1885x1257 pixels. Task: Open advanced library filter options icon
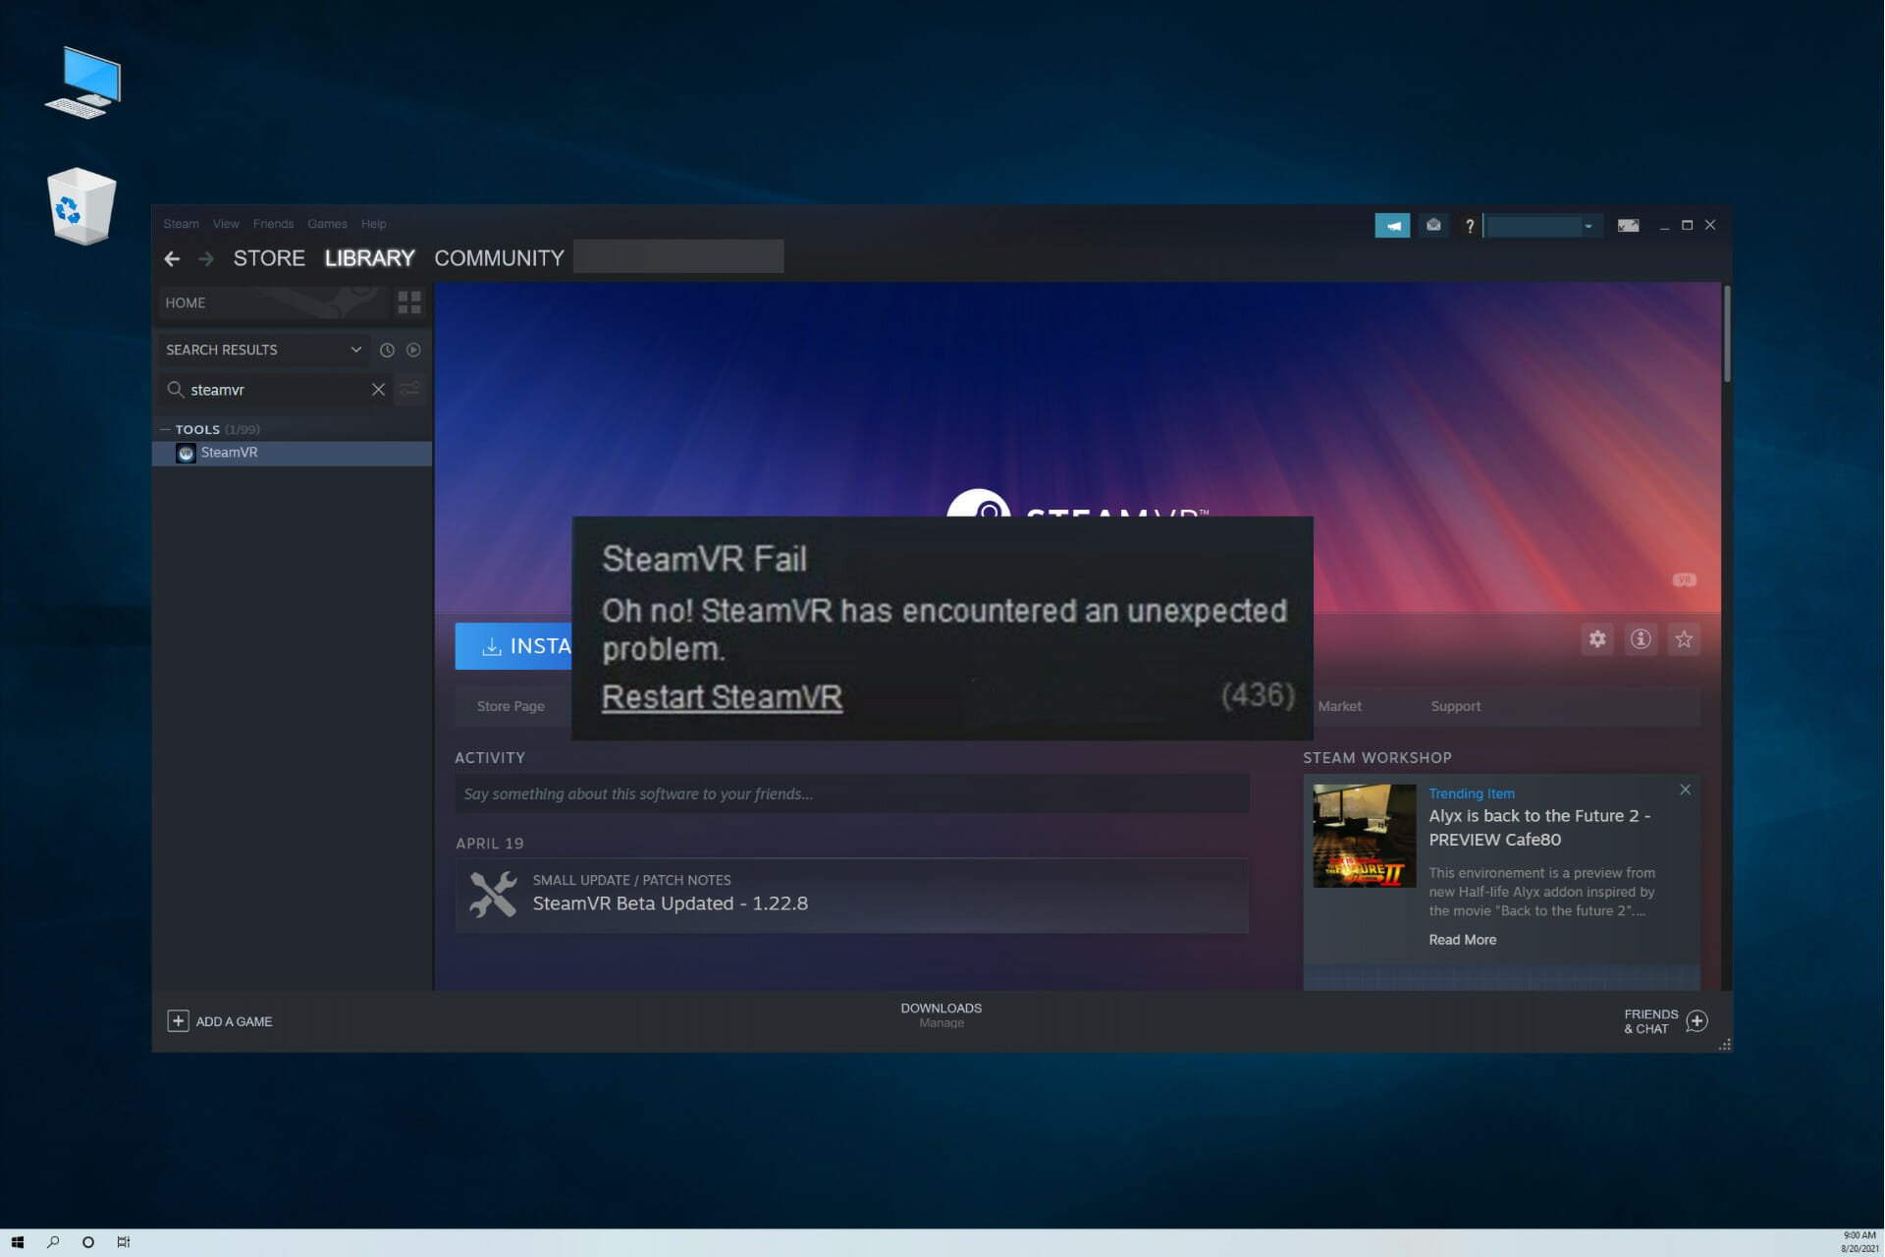(409, 390)
